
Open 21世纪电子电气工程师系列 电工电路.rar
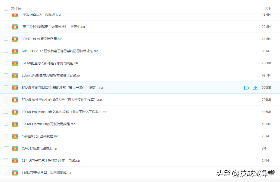(51, 160)
